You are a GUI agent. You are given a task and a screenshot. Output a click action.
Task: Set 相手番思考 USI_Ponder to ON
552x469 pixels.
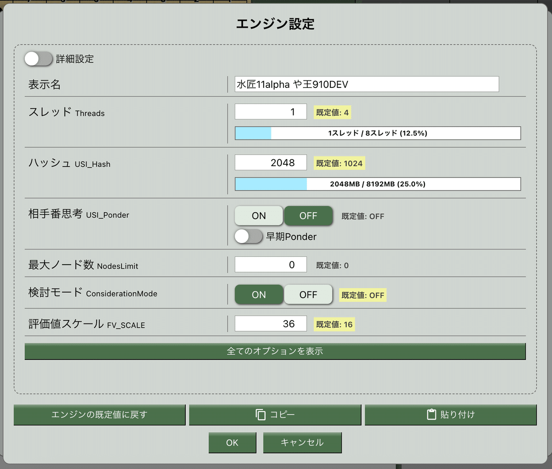259,215
